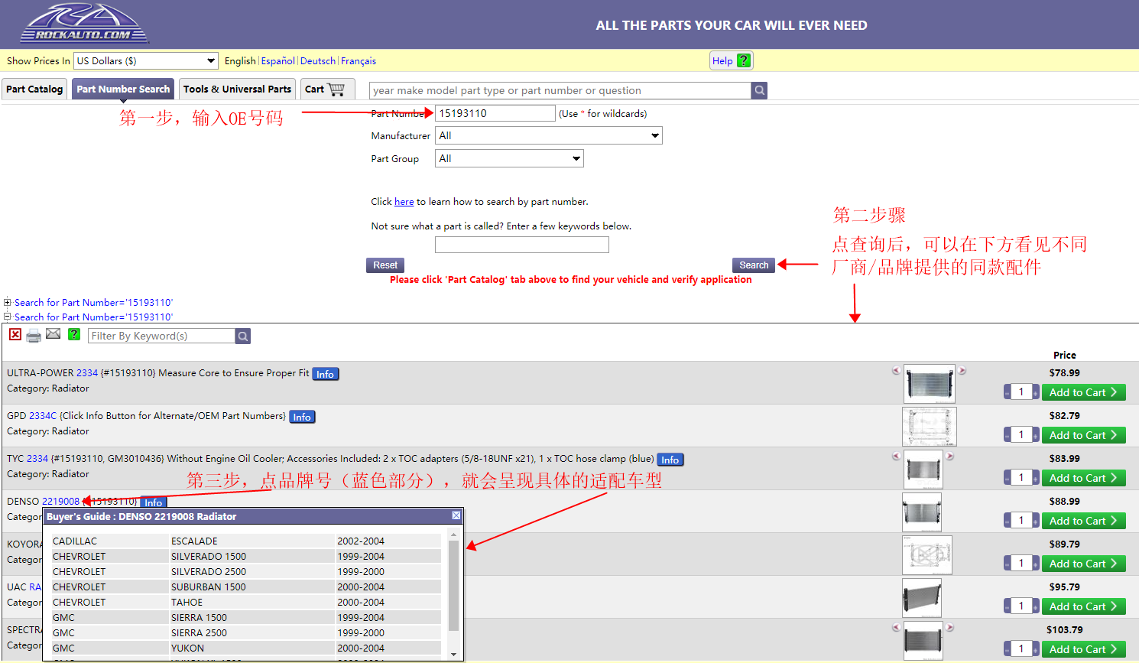Open the Part Group dropdown
The height and width of the screenshot is (663, 1139).
(509, 158)
